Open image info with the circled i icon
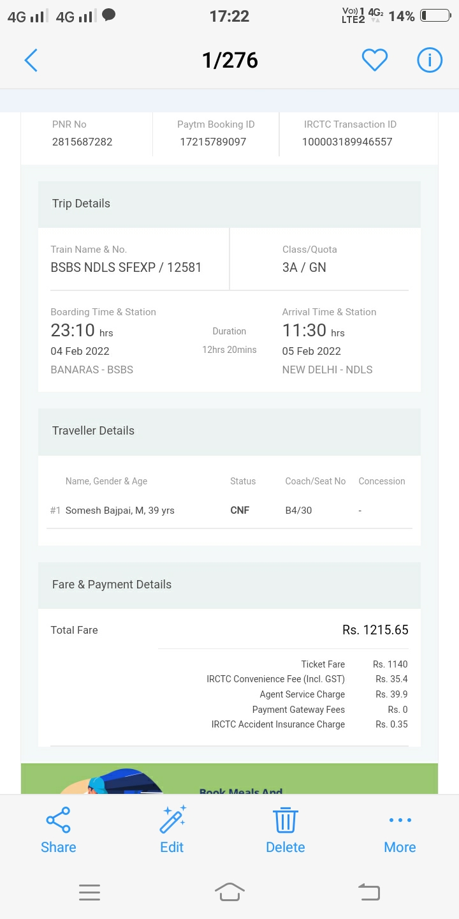Image resolution: width=459 pixels, height=919 pixels. pyautogui.click(x=430, y=60)
